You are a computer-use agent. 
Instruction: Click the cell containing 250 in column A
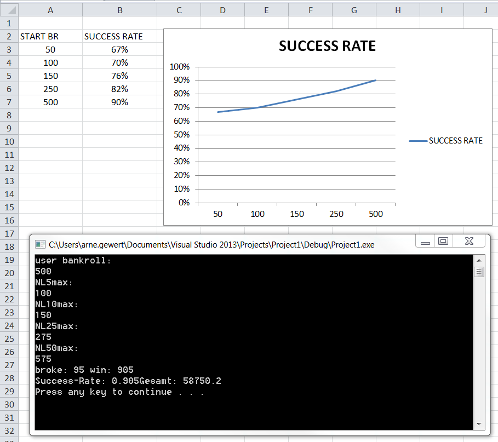pyautogui.click(x=50, y=89)
